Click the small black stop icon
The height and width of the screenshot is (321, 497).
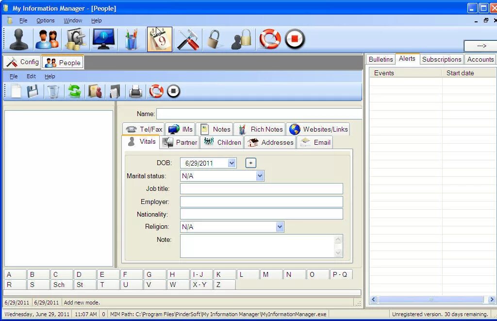point(173,91)
